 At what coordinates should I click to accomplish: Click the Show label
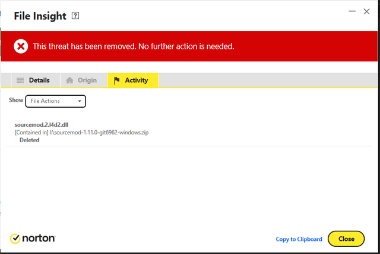(x=16, y=100)
